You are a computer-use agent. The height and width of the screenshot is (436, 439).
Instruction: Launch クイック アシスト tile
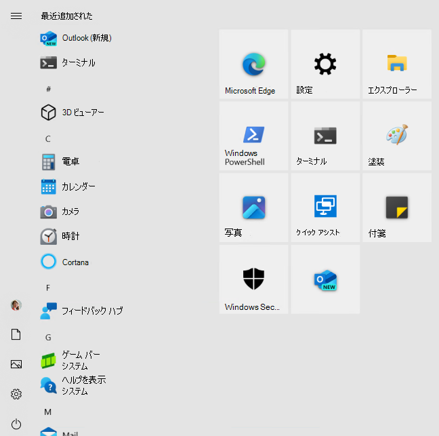coord(325,207)
